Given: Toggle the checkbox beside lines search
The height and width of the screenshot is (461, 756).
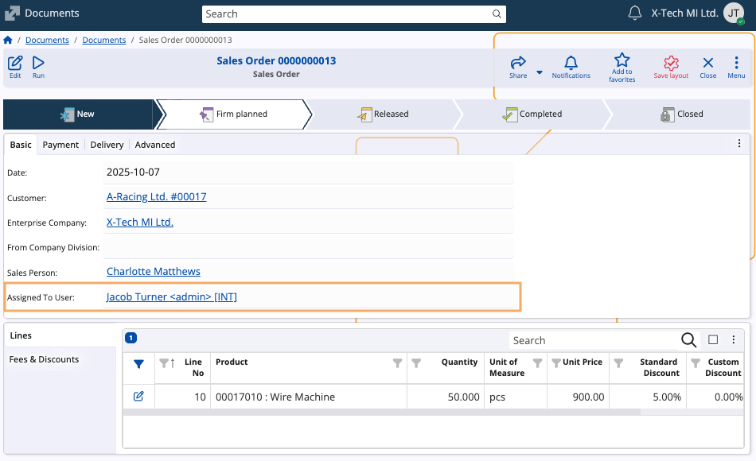Looking at the screenshot, I should point(713,340).
